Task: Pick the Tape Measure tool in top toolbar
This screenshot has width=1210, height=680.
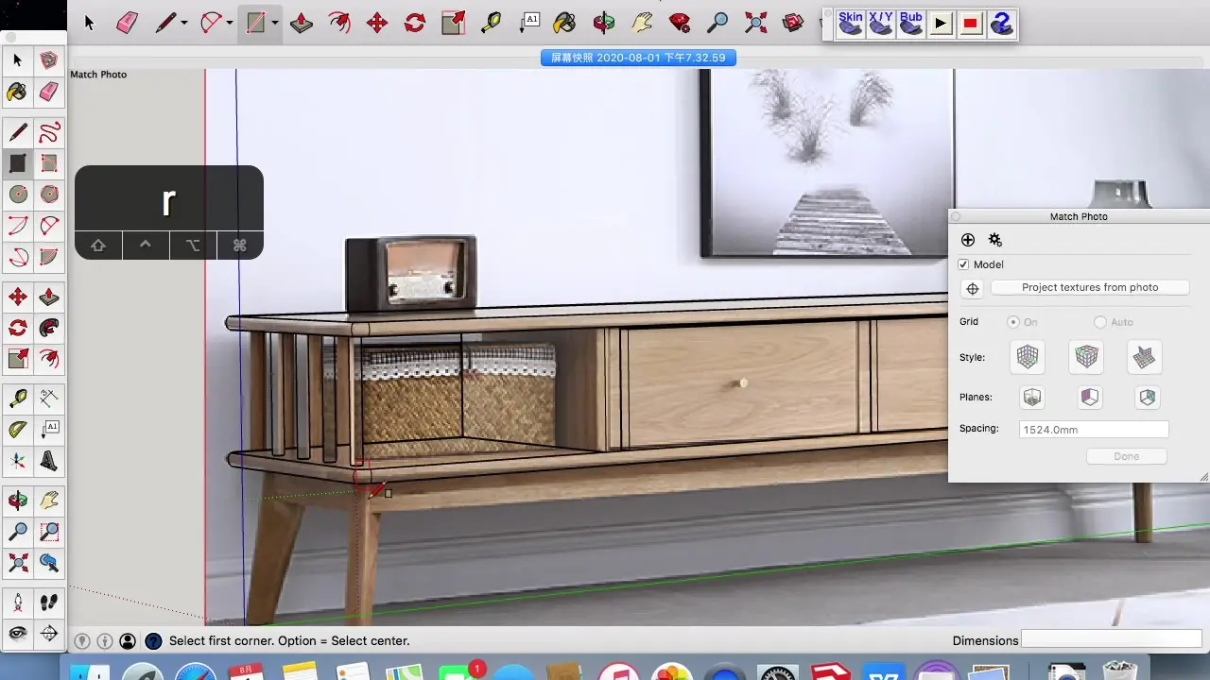Action: point(491,23)
